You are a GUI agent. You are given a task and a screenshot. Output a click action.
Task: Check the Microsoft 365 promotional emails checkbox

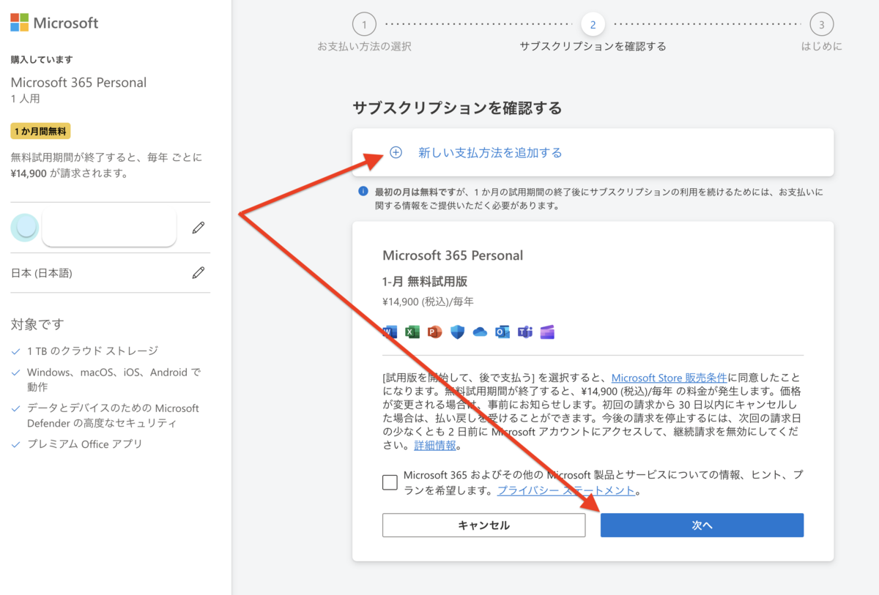[389, 482]
